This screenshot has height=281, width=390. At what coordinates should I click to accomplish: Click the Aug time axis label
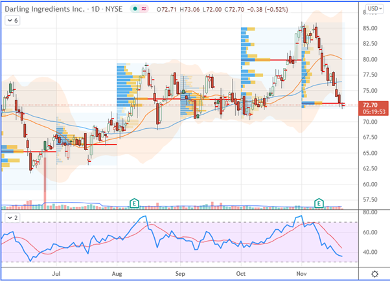pos(117,274)
